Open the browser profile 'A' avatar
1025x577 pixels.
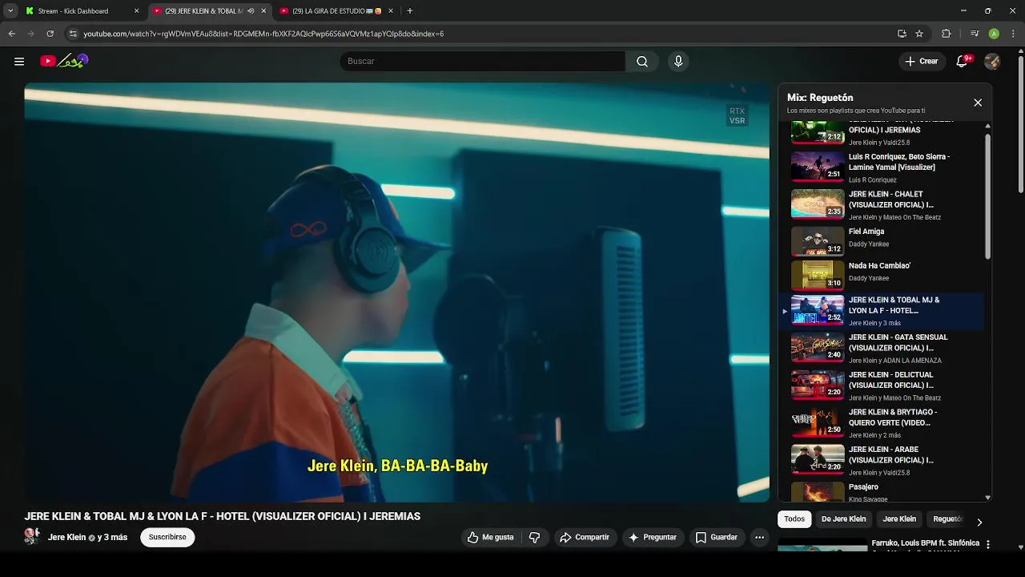(994, 34)
